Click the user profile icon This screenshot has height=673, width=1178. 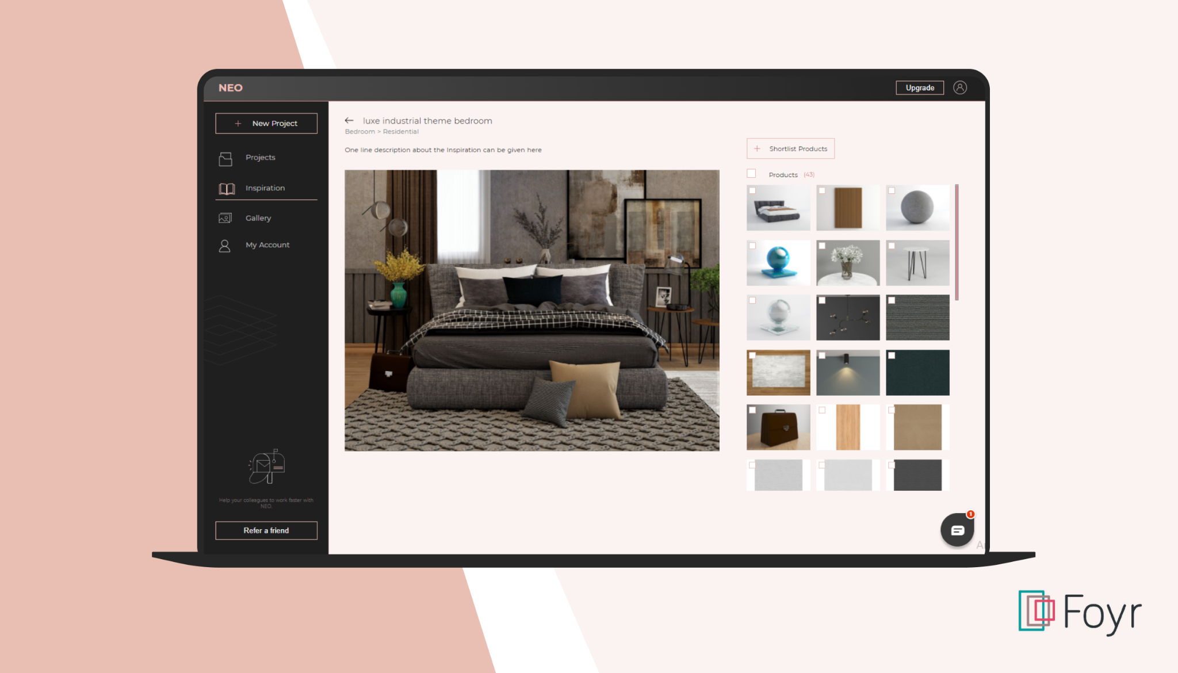pyautogui.click(x=959, y=87)
